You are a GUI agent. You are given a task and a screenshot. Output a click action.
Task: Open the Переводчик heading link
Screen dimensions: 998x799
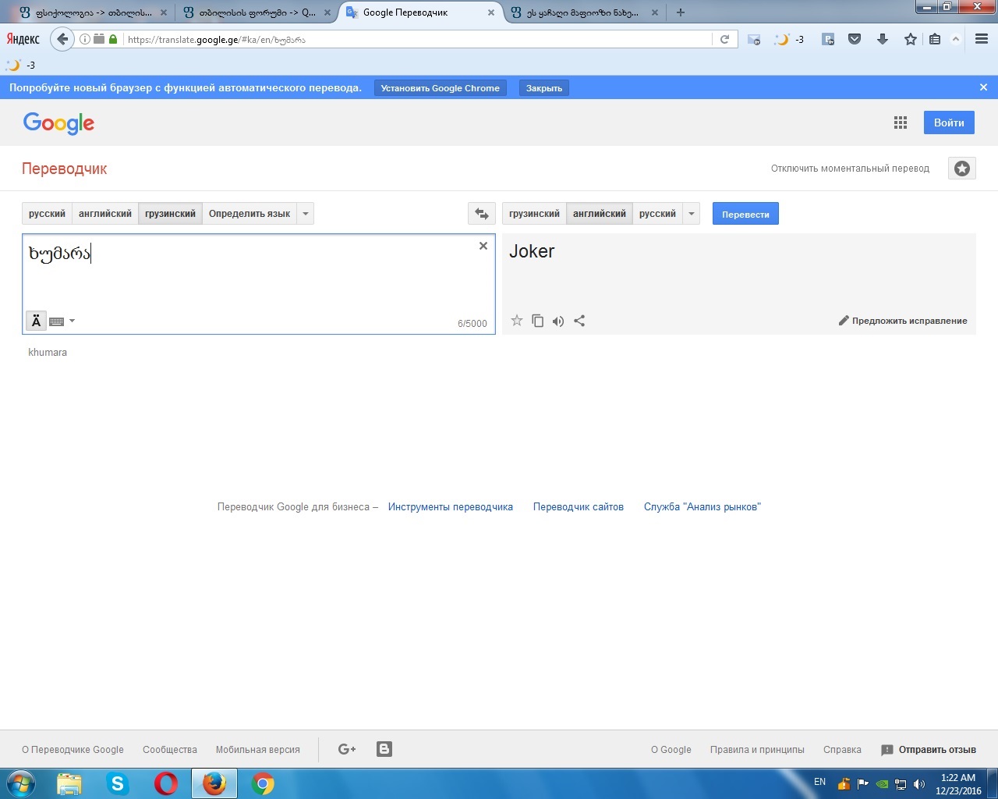(x=65, y=169)
